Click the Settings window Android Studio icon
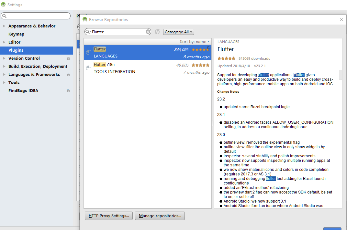Viewport: 347px width, 230px height. pyautogui.click(x=3, y=5)
